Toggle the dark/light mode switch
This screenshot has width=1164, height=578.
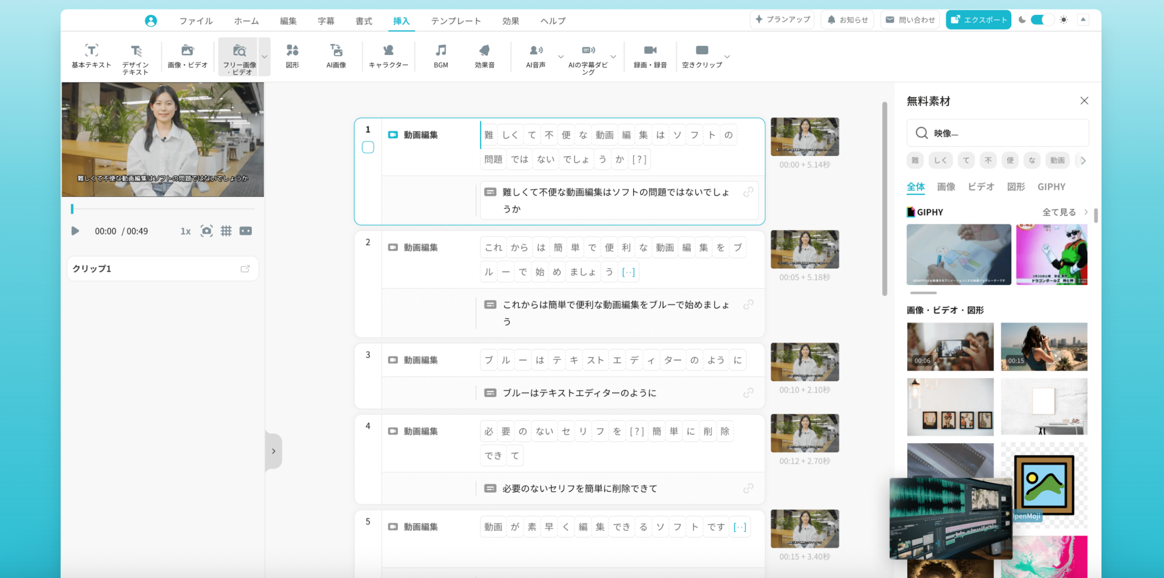1042,20
